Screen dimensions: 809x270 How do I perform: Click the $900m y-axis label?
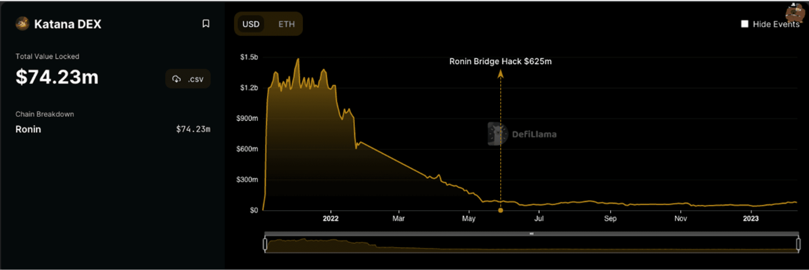point(247,118)
